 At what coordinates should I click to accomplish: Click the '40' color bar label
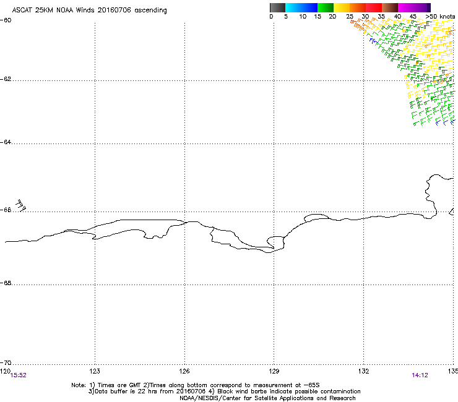(397, 17)
